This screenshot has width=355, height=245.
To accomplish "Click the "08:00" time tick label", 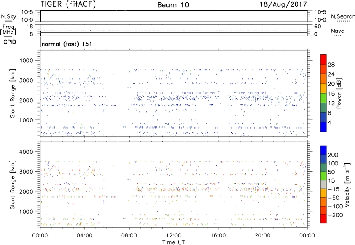I will 129,236.
